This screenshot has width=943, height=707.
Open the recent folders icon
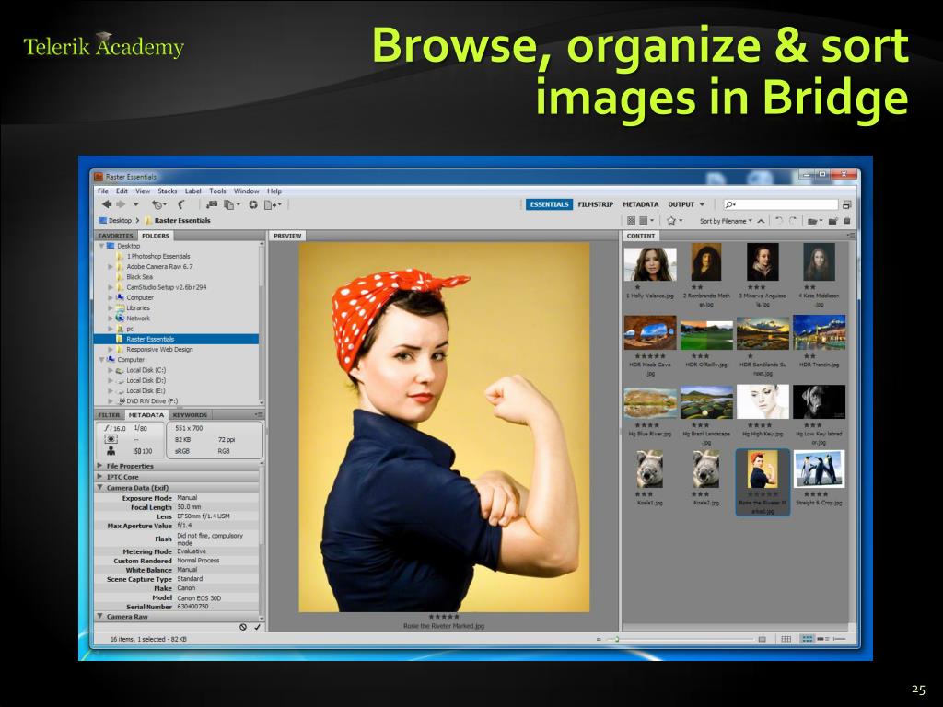click(x=814, y=221)
